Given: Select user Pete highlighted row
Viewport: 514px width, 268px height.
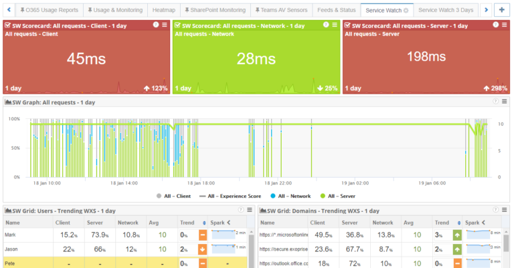Looking at the screenshot, I should (125, 263).
